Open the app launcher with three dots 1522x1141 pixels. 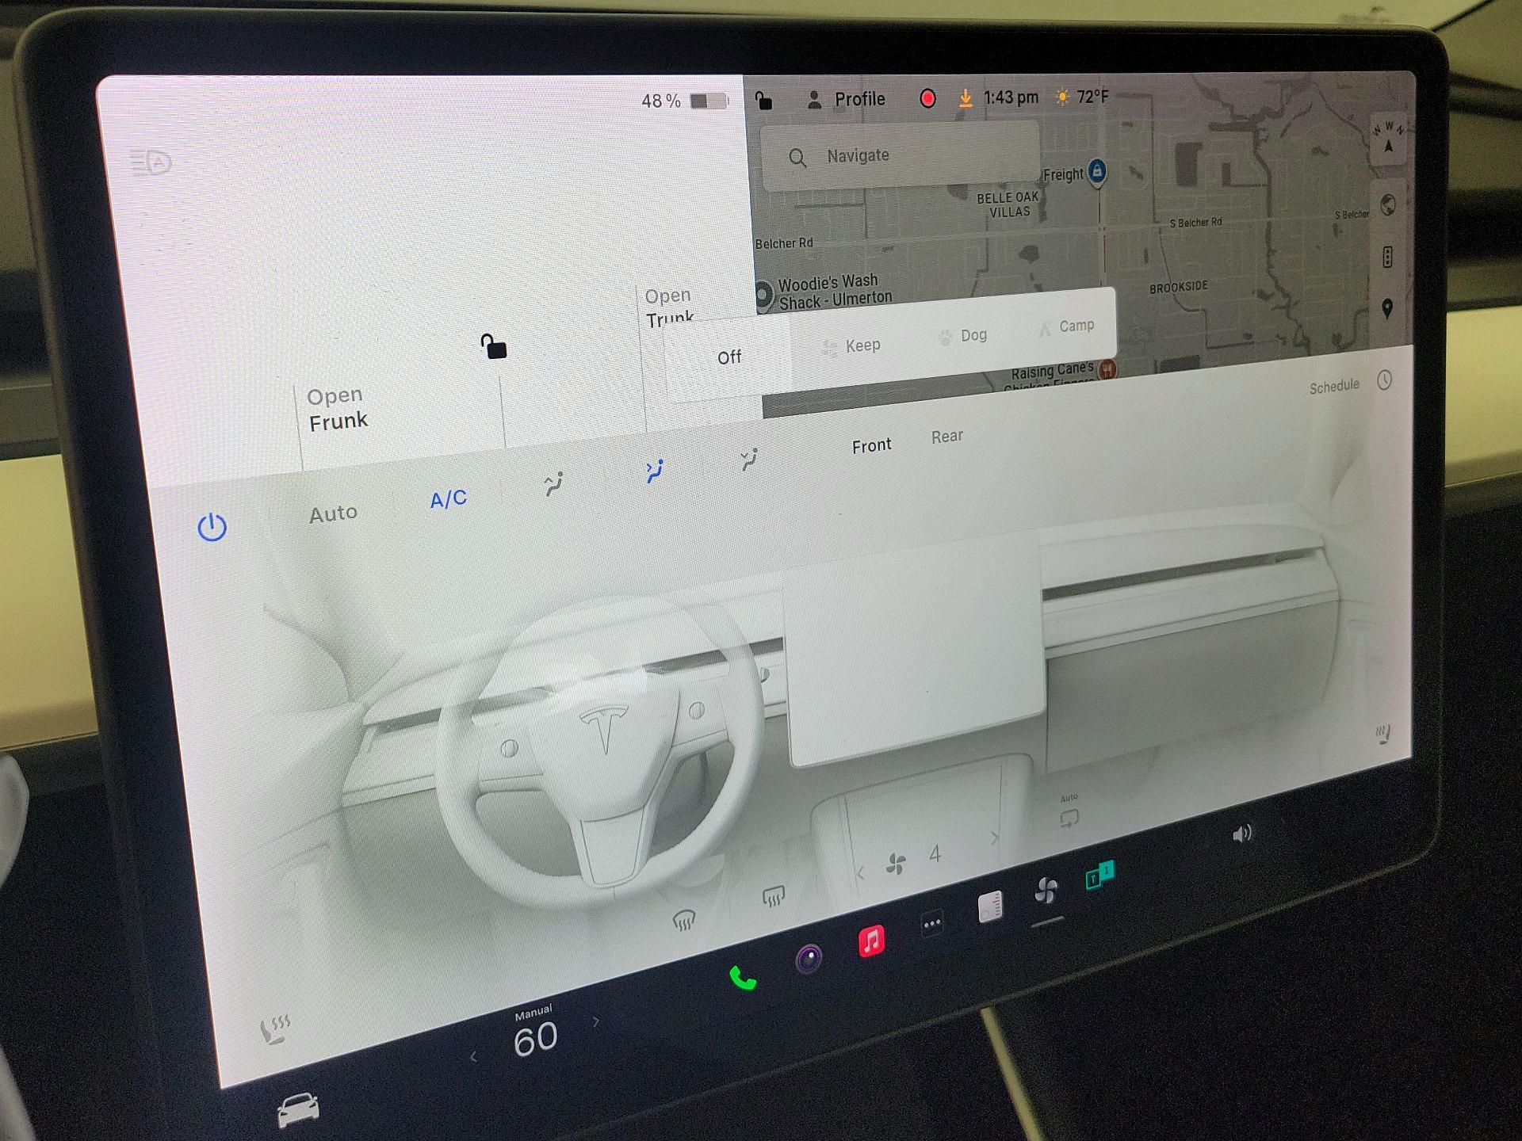pos(931,921)
